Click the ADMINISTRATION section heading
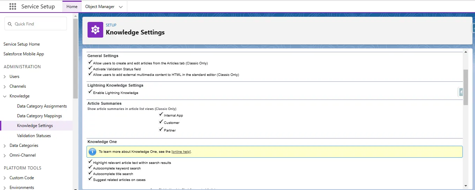Image resolution: width=475 pixels, height=190 pixels. click(22, 67)
